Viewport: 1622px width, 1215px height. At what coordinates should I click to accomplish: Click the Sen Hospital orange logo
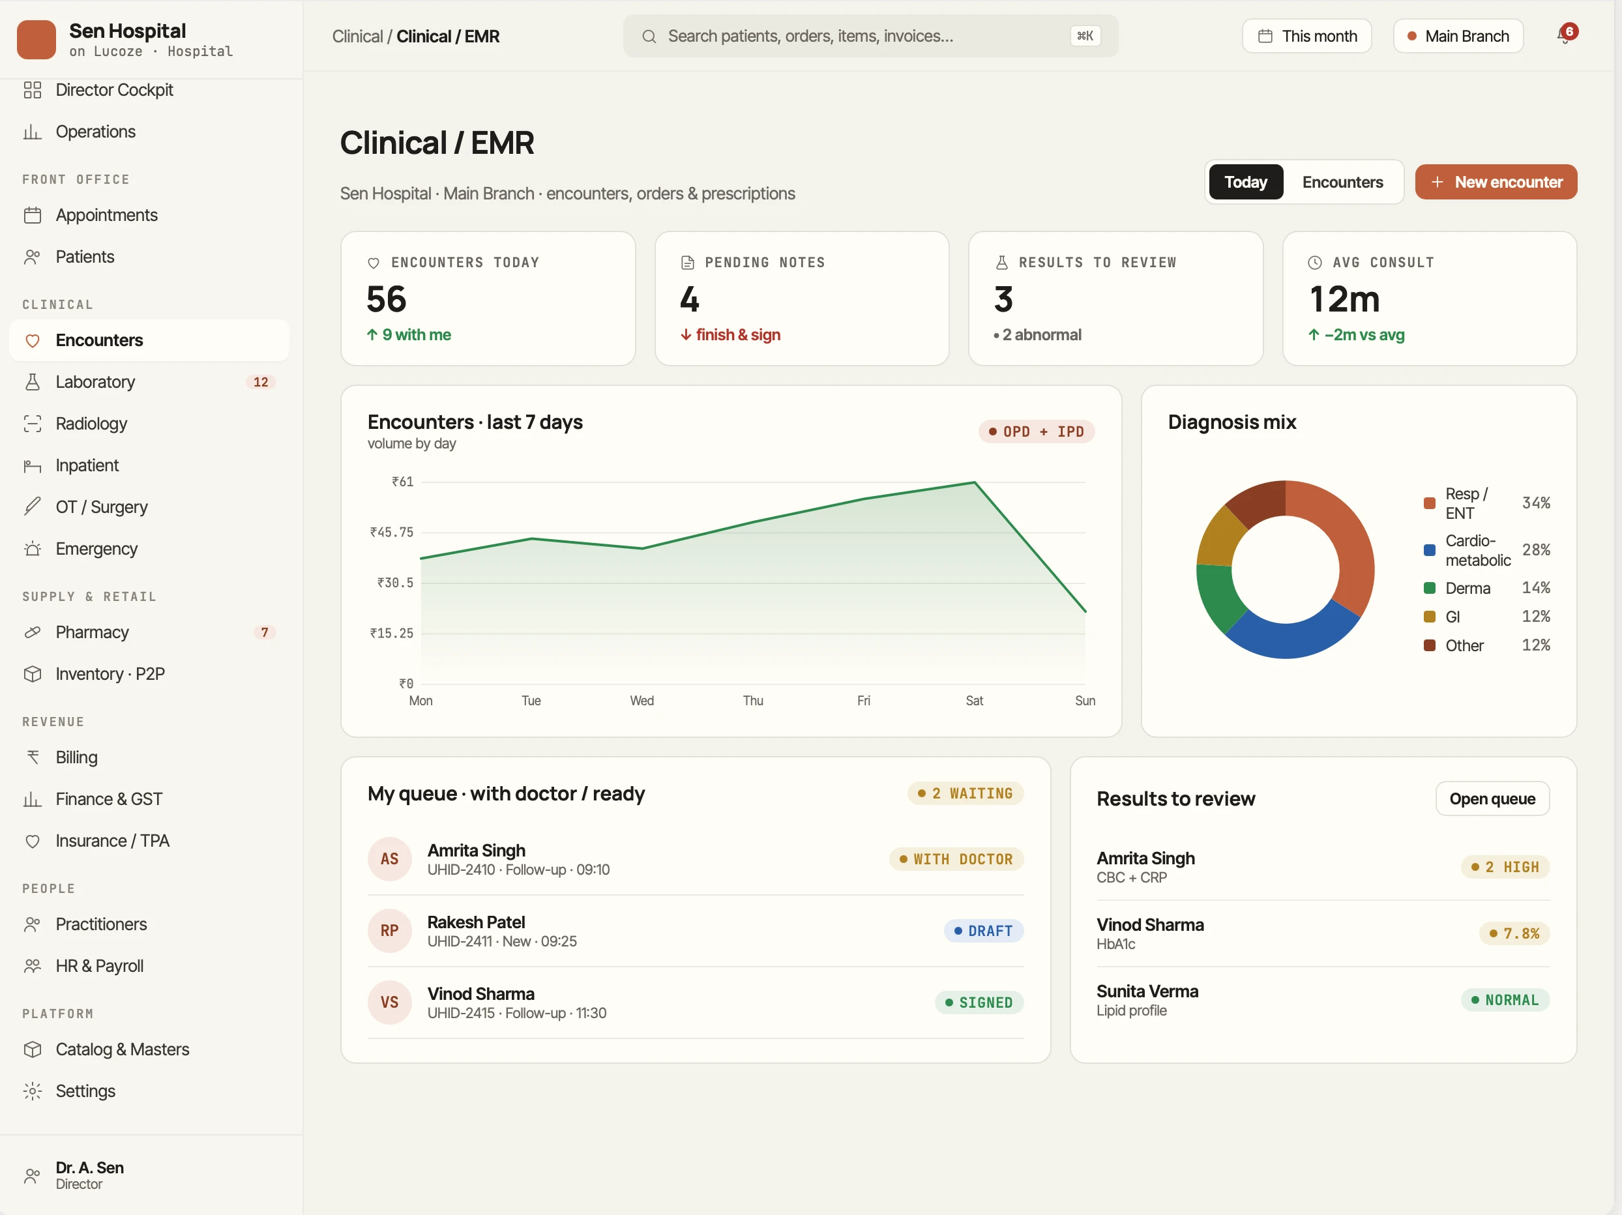click(x=37, y=39)
